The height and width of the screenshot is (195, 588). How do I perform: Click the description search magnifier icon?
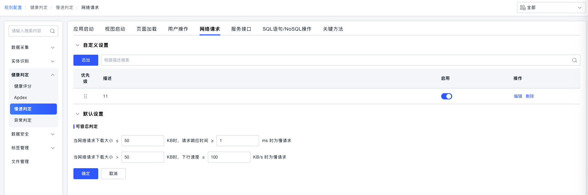click(574, 60)
